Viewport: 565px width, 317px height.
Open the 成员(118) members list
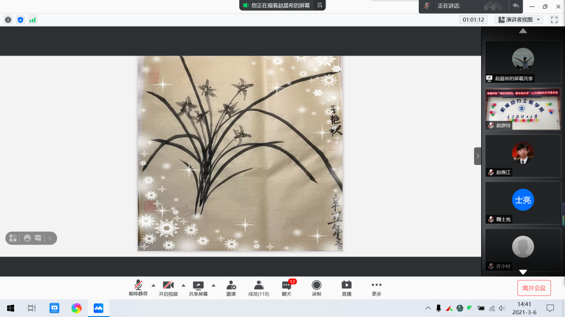[x=259, y=288]
